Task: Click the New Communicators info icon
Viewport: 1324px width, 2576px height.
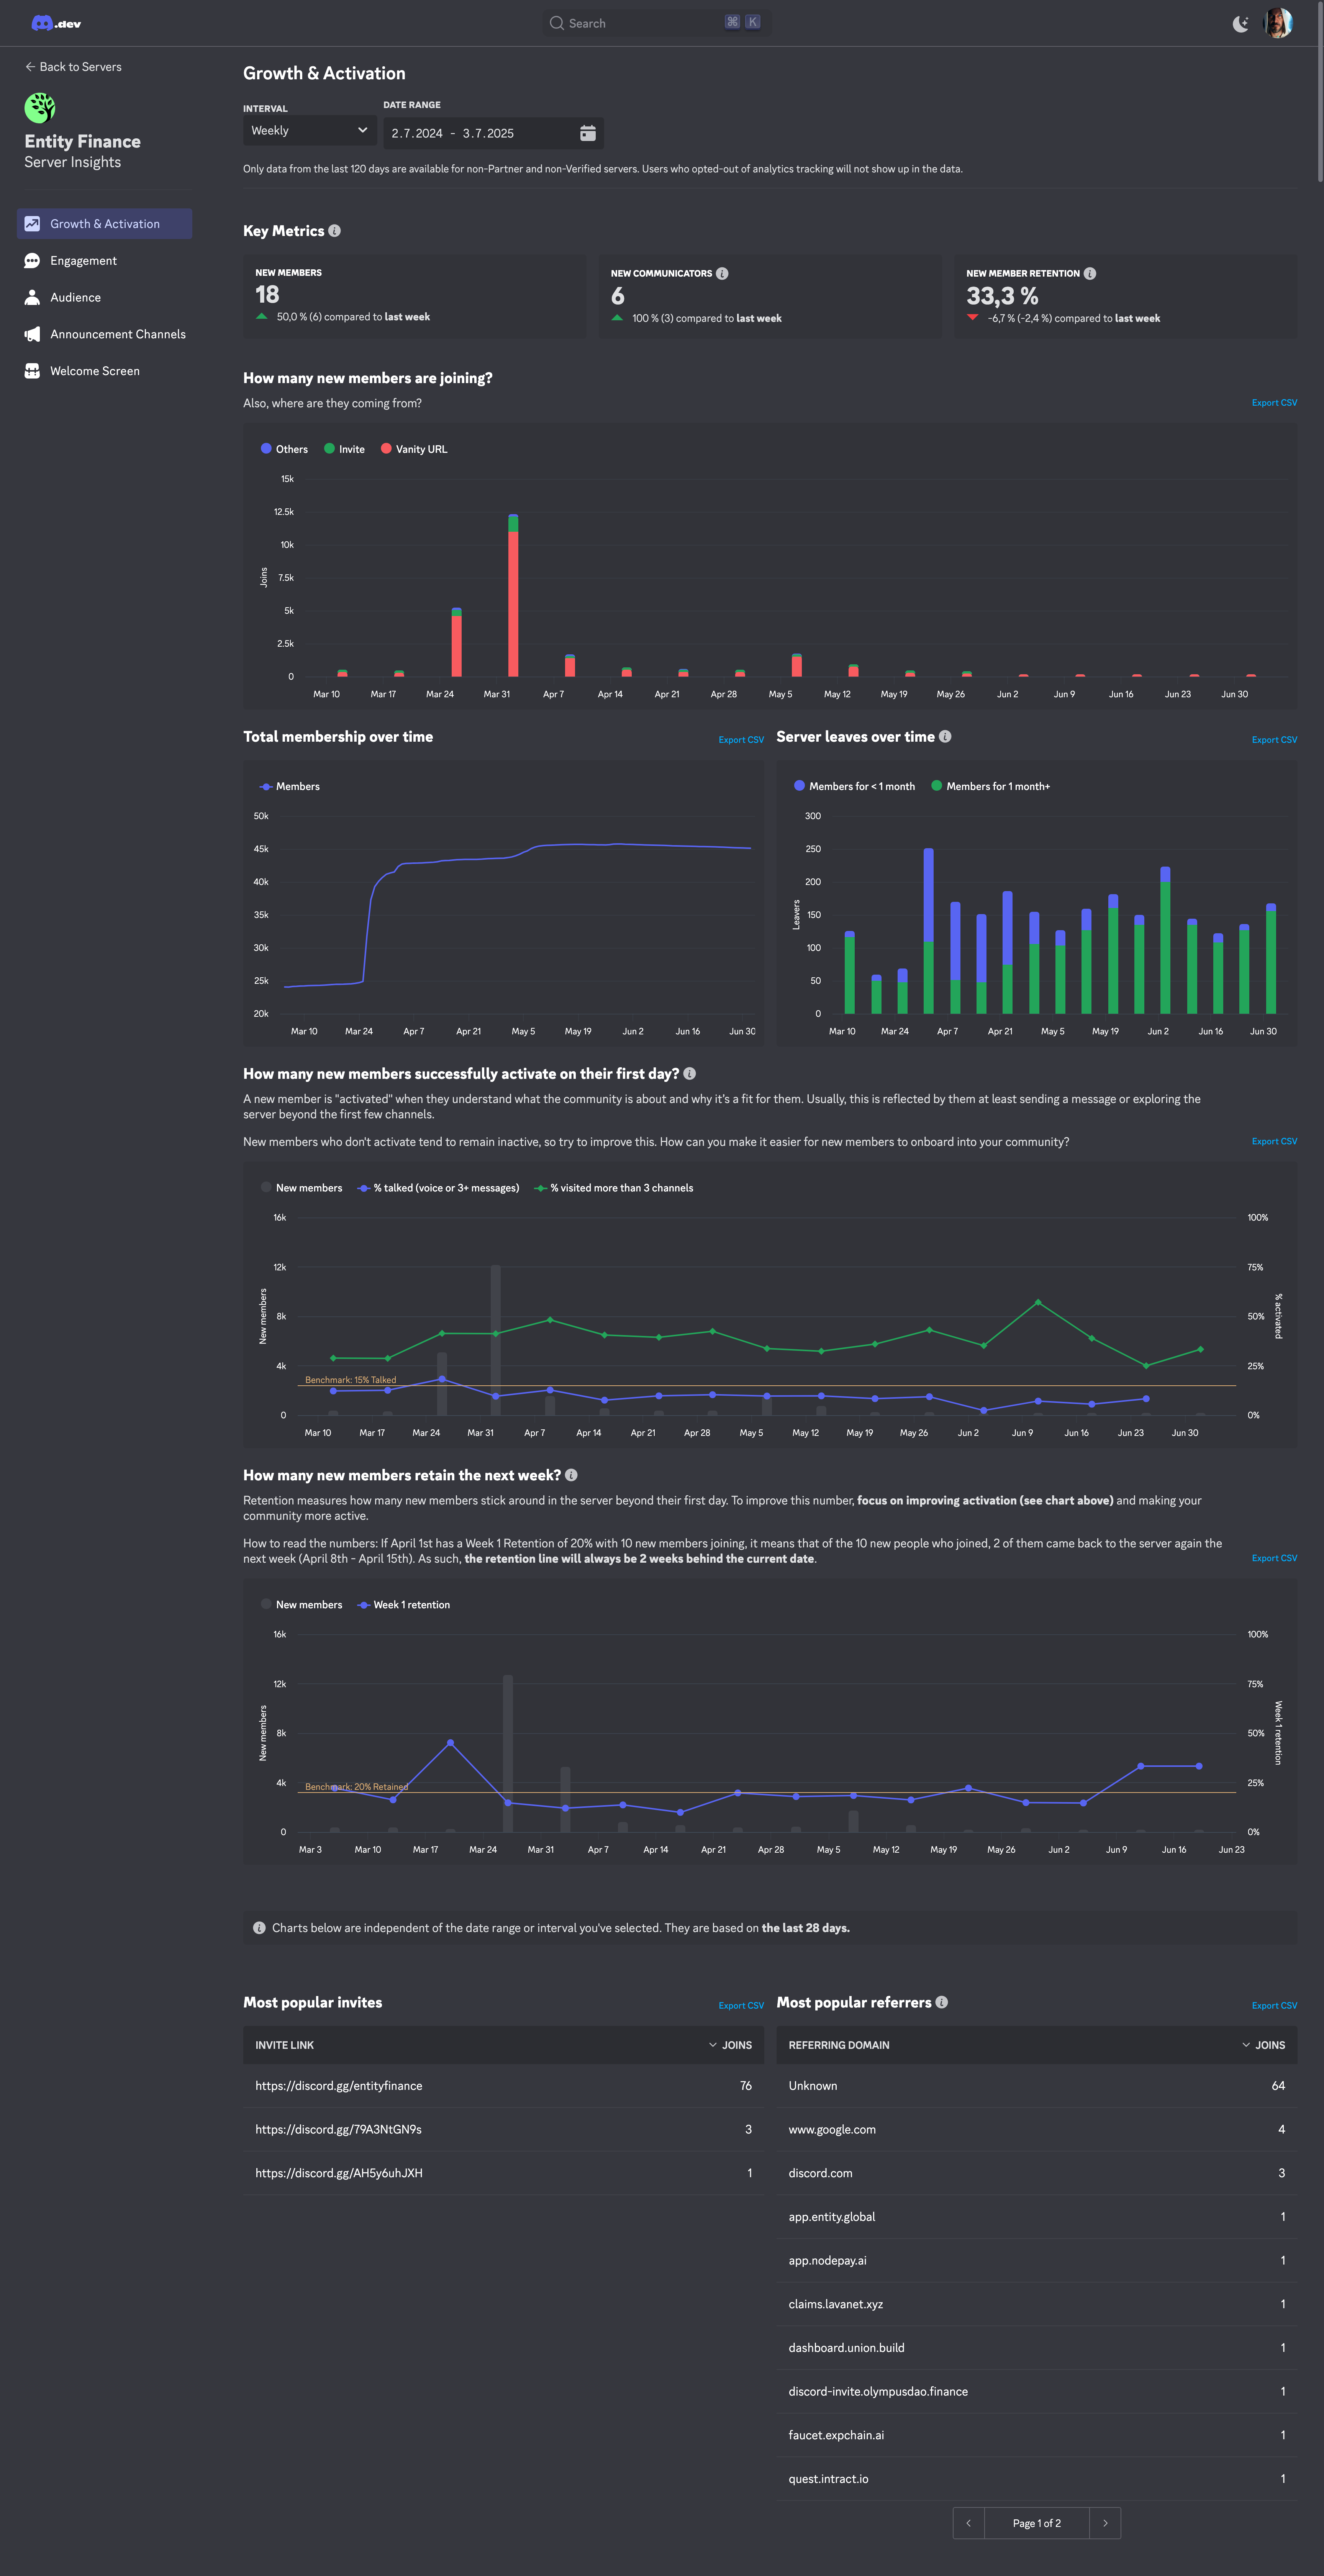Action: 722,273
